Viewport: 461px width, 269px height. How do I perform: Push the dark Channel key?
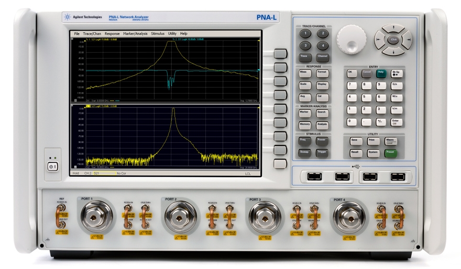323,58
